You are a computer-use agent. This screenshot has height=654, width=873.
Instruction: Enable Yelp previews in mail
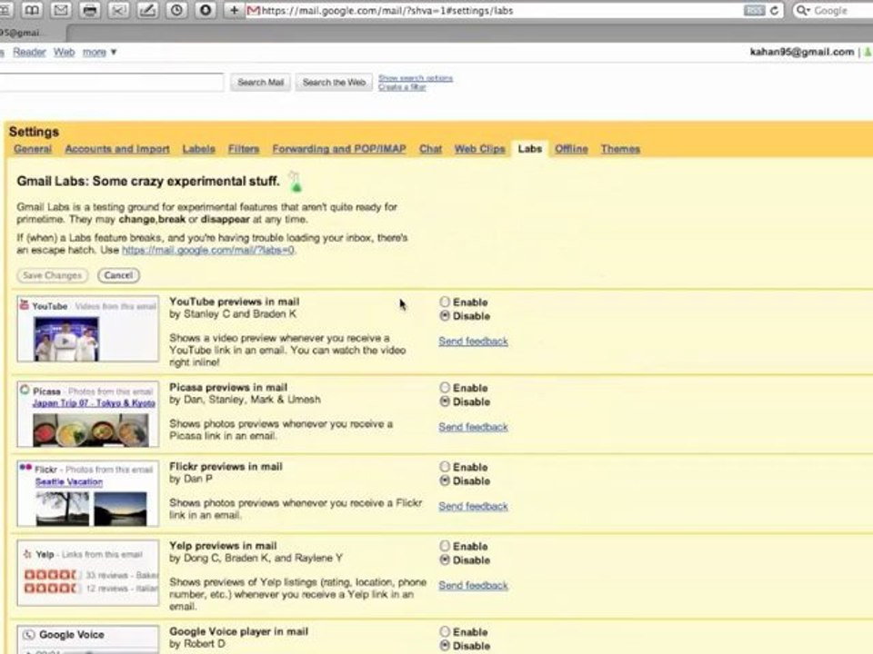445,546
